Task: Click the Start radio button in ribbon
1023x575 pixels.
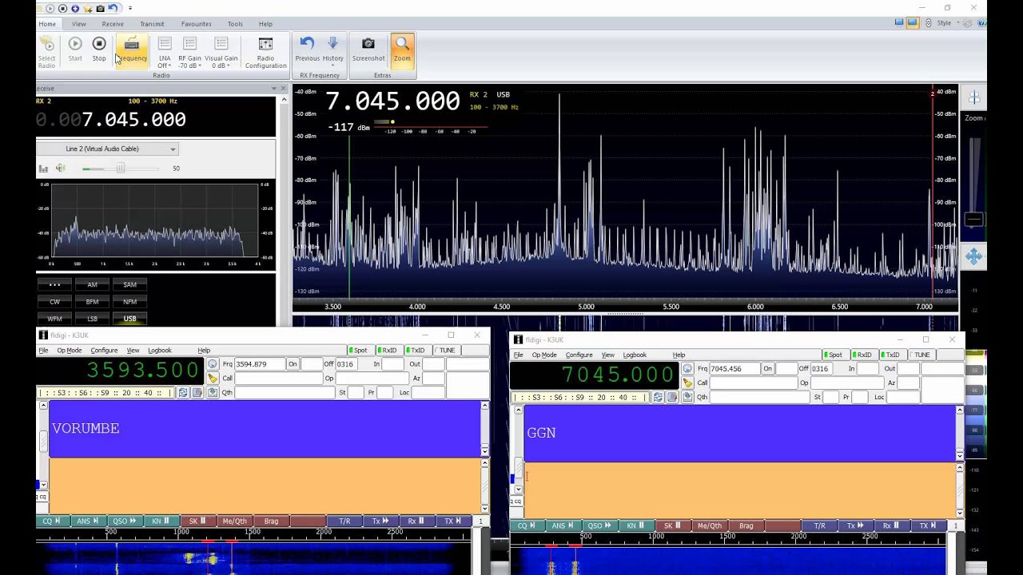Action: pos(74,49)
